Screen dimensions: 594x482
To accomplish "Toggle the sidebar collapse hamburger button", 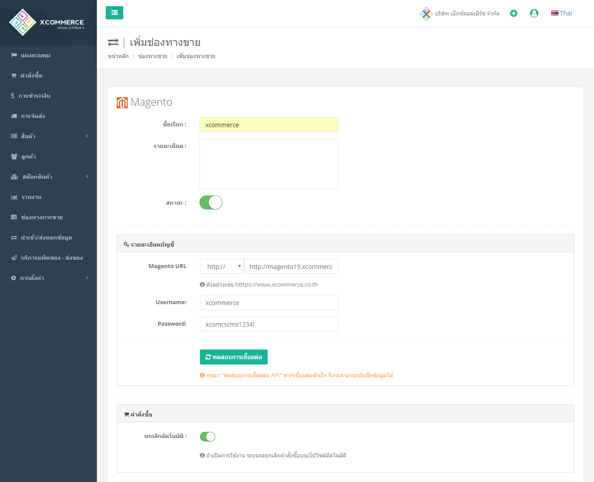I will coord(114,13).
